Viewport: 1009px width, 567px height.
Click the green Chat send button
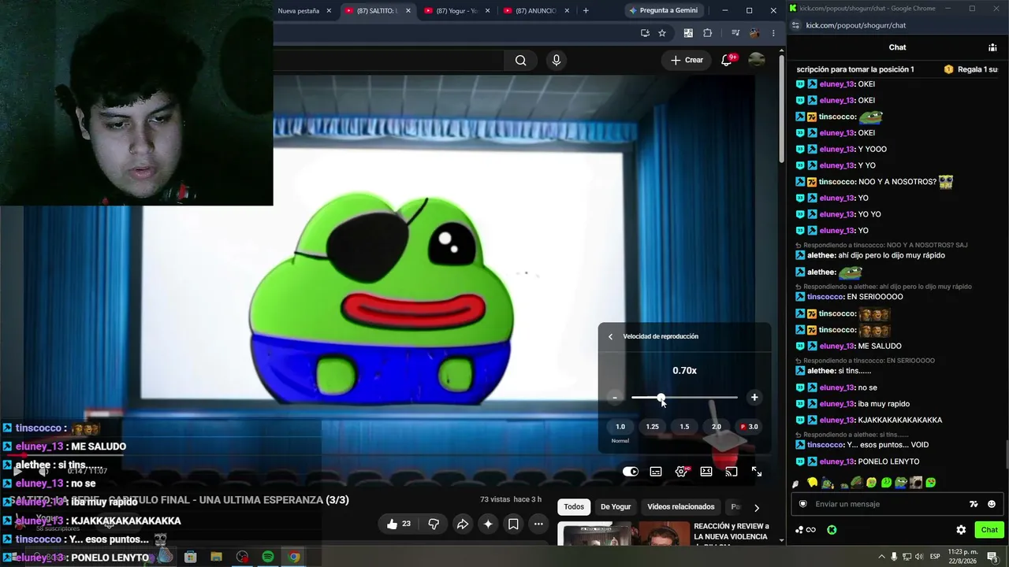tap(989, 530)
